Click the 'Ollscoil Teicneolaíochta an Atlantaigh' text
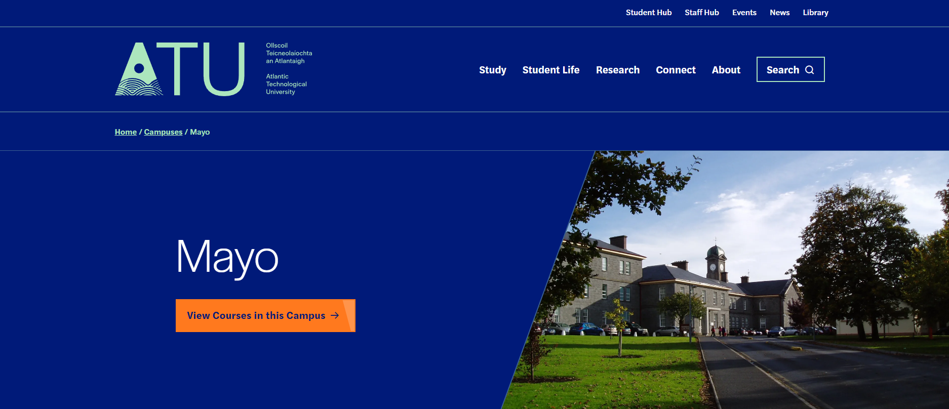This screenshot has width=949, height=409. [x=289, y=53]
